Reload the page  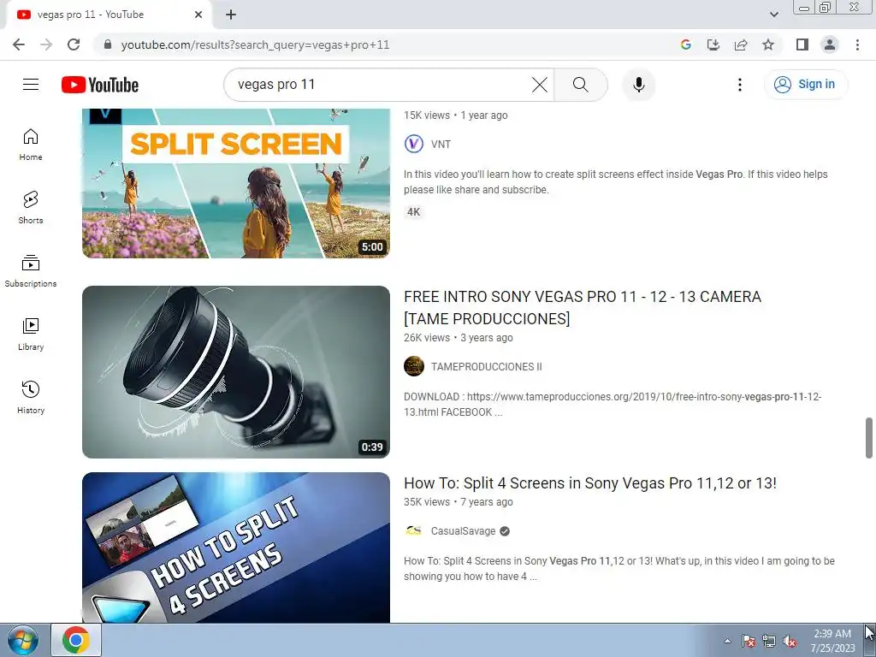point(74,44)
